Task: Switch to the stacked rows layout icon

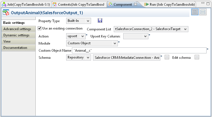Action: coord(203,12)
